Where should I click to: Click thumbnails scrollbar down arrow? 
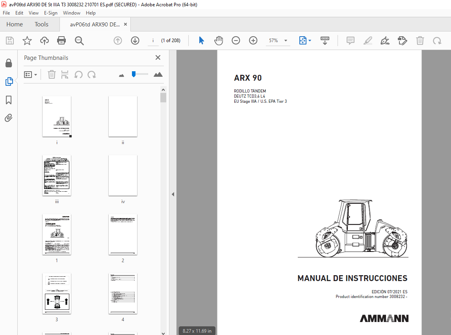pos(163,333)
